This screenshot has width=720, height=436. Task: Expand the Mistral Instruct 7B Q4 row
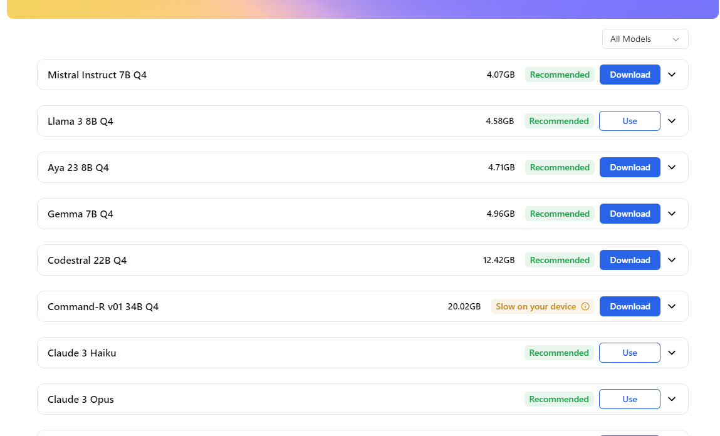[x=671, y=75]
